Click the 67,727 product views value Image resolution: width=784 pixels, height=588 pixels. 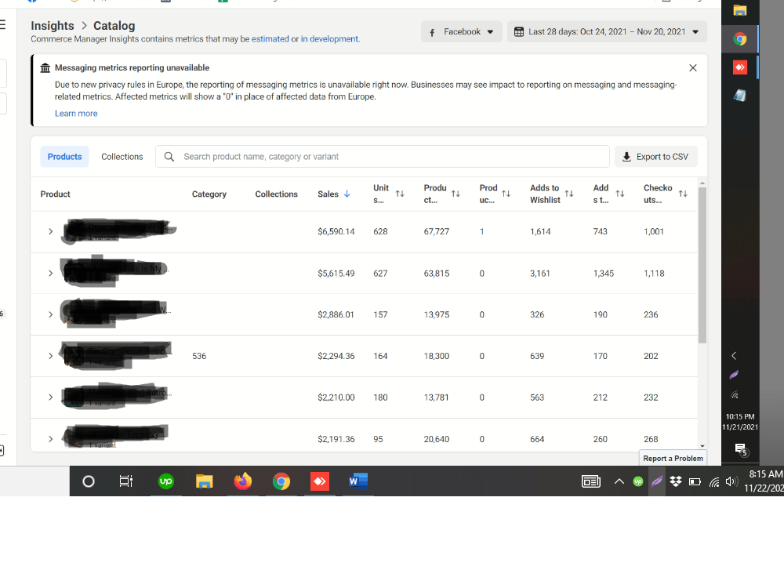[437, 231]
